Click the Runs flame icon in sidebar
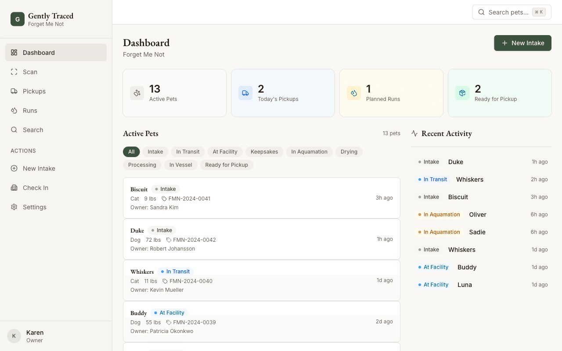Image resolution: width=562 pixels, height=351 pixels. tap(14, 110)
